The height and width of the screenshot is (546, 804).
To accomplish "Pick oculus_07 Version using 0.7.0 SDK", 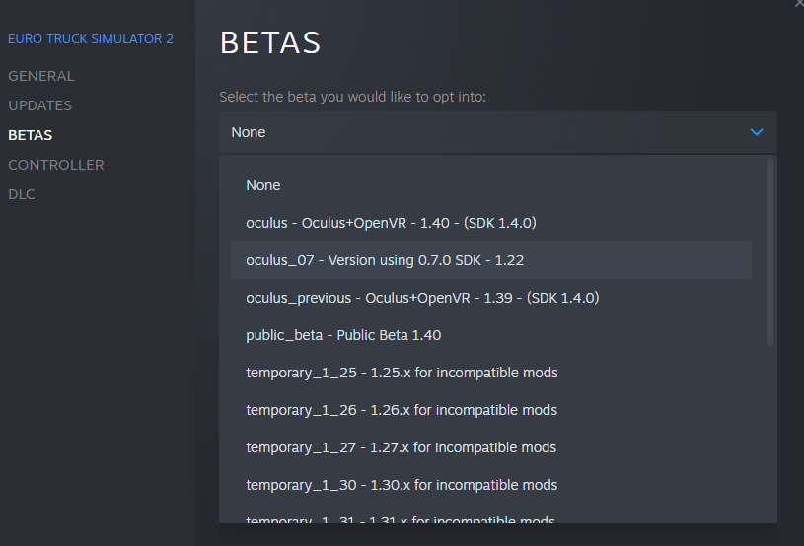I will 491,260.
